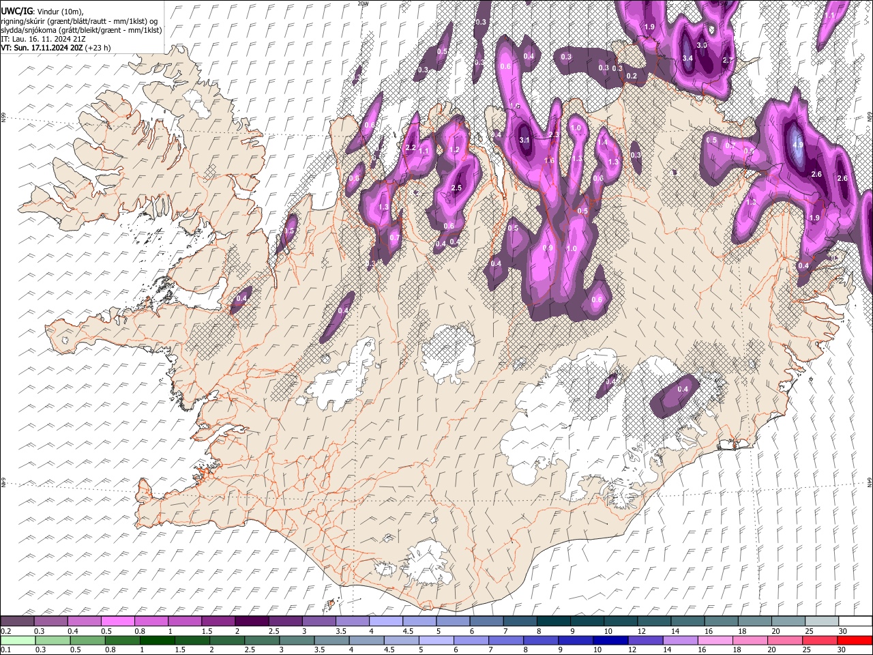Click the light pink rain swatch labeled 16
Viewport: 873px width, 655px height.
tap(715, 641)
